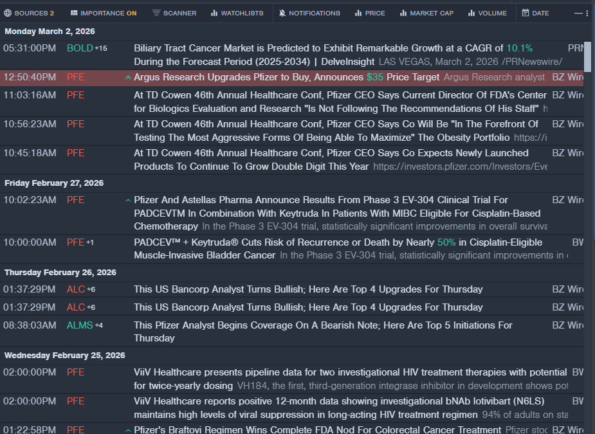The width and height of the screenshot is (595, 434).
Task: Click the $35 price target value
Action: tap(375, 77)
